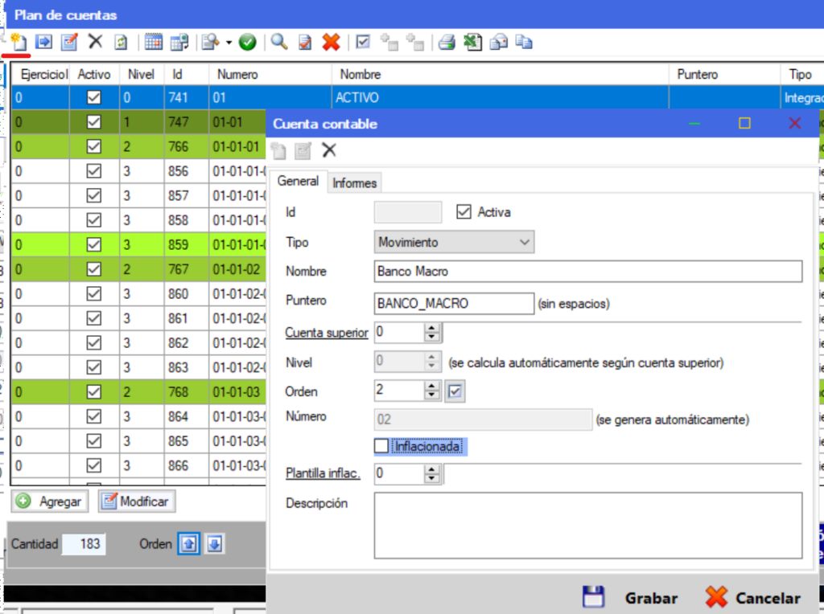Click the copy documents icon
824x614 pixels.
[524, 42]
